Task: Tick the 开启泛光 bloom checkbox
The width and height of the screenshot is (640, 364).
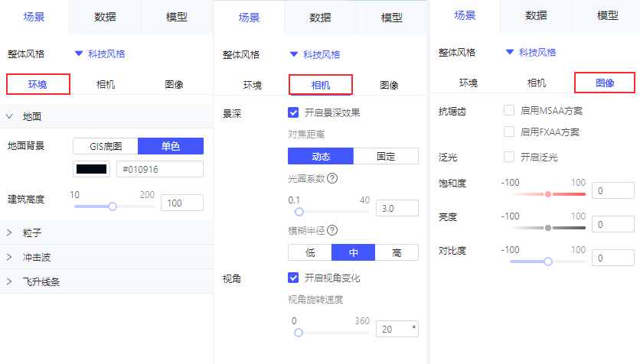Action: coord(509,157)
